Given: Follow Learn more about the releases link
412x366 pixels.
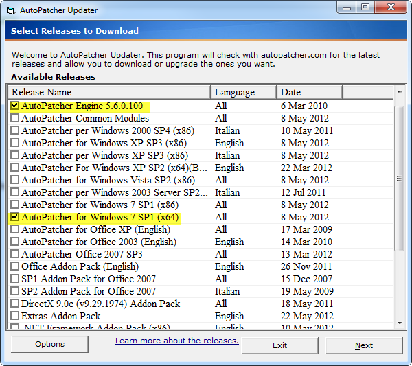Looking at the screenshot, I should 177,341.
